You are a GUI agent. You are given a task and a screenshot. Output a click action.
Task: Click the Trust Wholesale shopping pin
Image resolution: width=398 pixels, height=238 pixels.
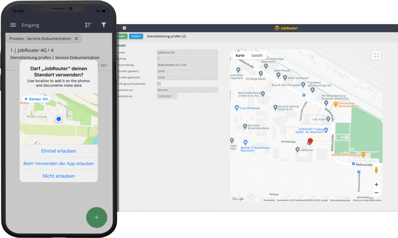[236, 108]
